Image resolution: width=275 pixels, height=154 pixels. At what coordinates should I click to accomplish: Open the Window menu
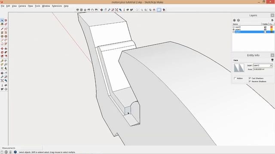point(46,6)
